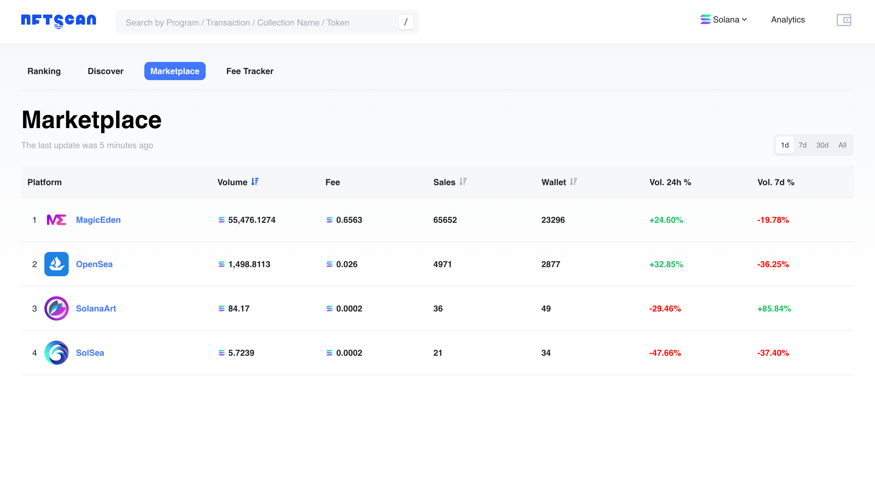Sort by Sales using sort icon
Image resolution: width=875 pixels, height=479 pixels.
tap(463, 182)
